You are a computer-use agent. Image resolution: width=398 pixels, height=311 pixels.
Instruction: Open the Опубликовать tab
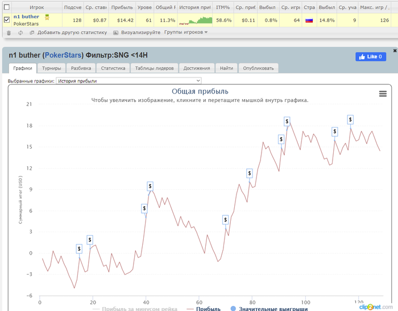click(258, 68)
